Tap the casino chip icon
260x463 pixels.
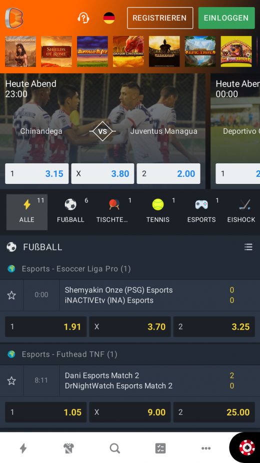247,447
